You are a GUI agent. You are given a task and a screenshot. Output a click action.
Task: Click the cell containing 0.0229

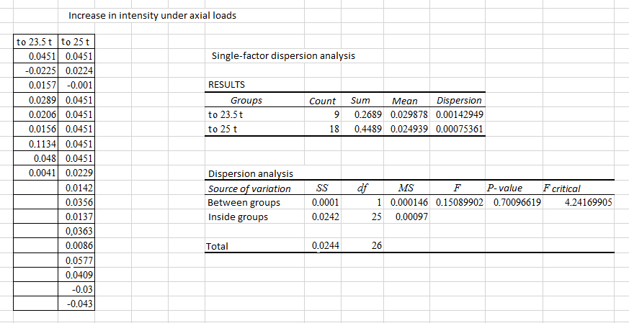[76, 173]
